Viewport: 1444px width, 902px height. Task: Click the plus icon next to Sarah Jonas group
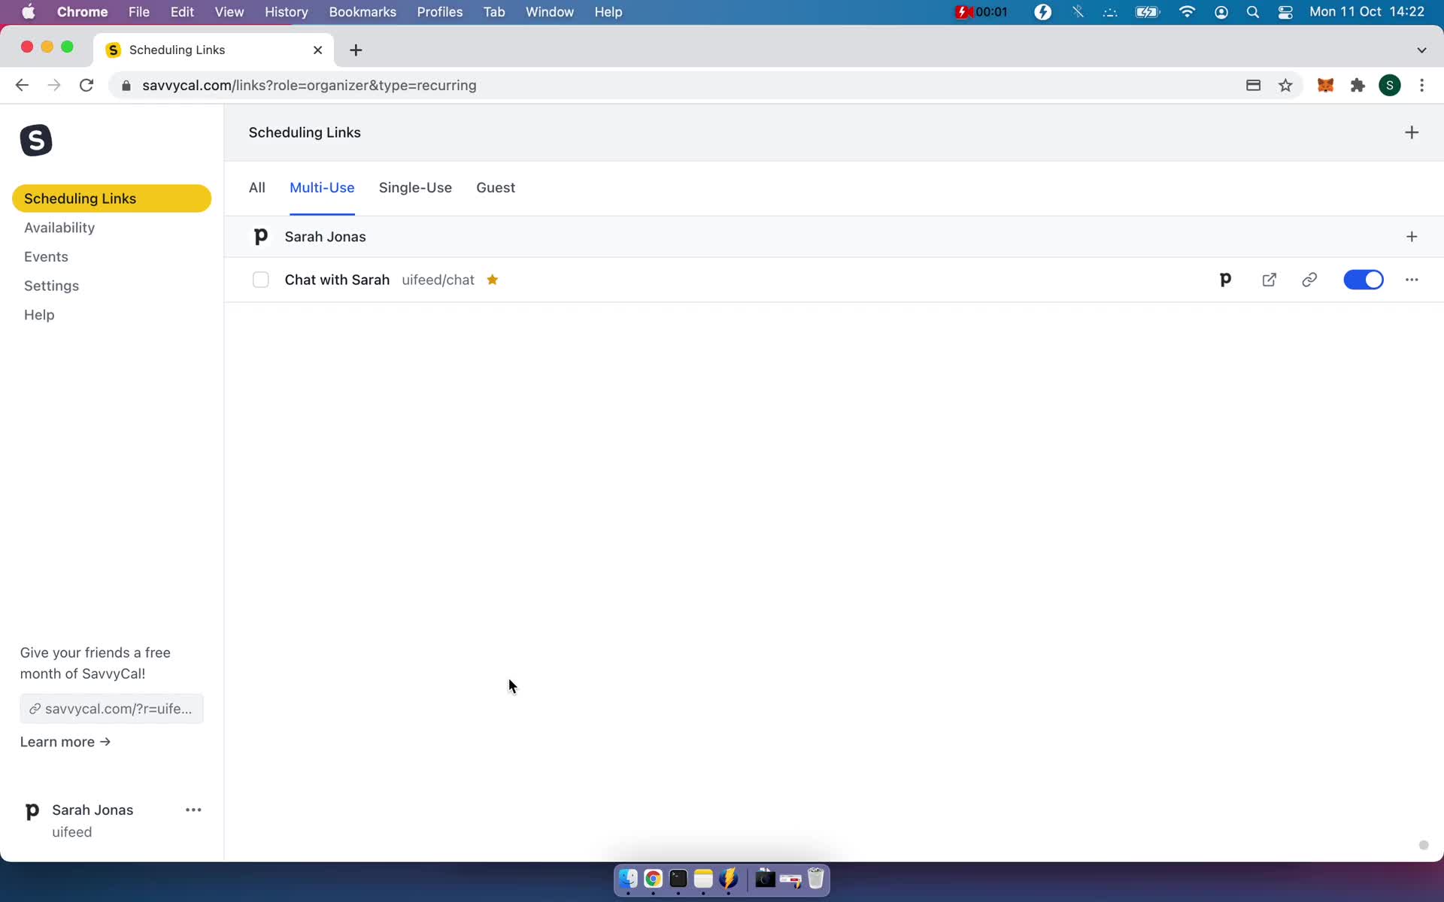[1412, 236]
